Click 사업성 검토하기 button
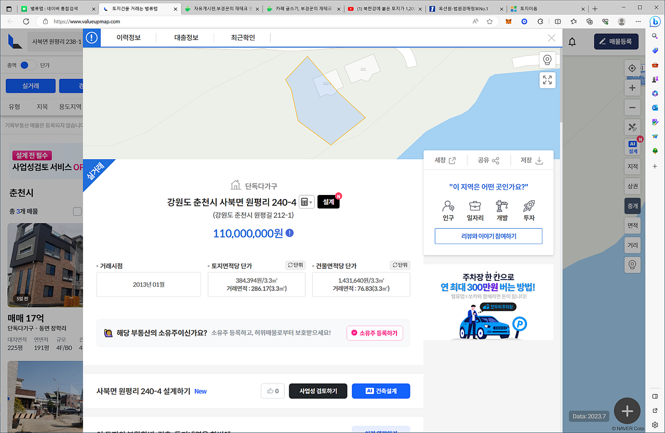The image size is (665, 433). [318, 391]
